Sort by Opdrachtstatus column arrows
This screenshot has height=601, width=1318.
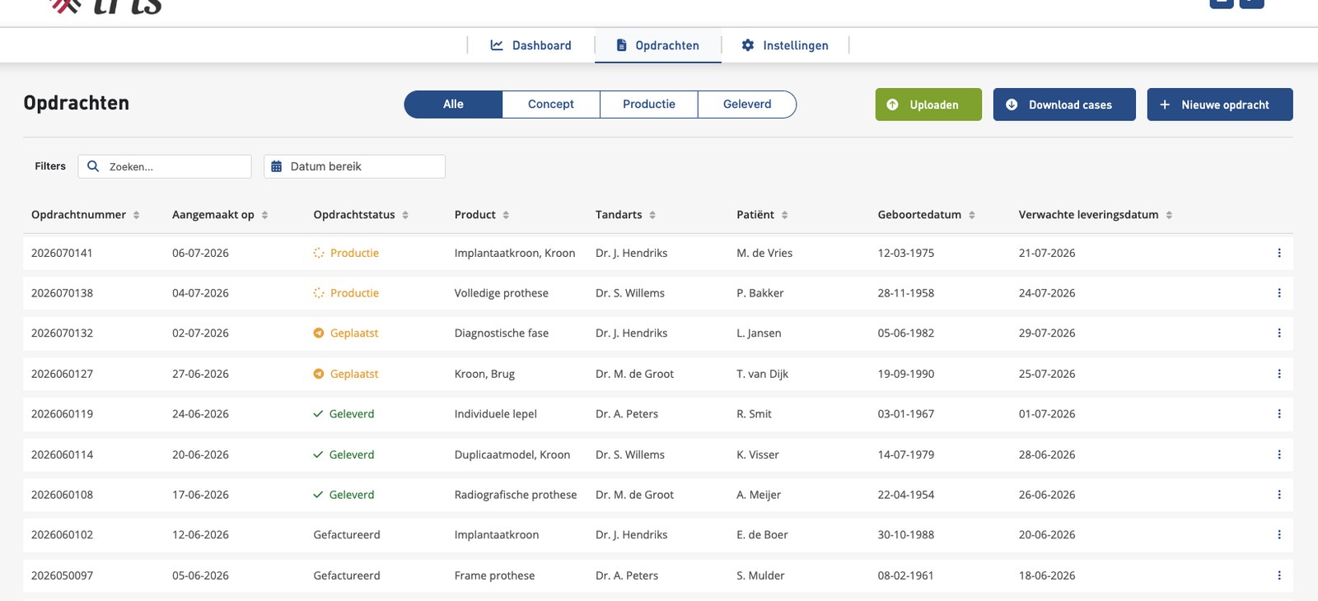coord(405,215)
